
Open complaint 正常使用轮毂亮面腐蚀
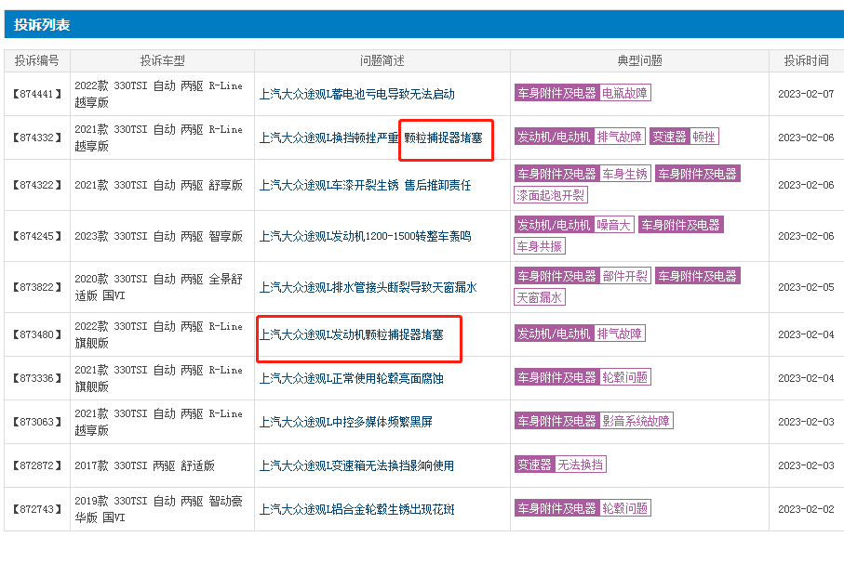coord(352,379)
